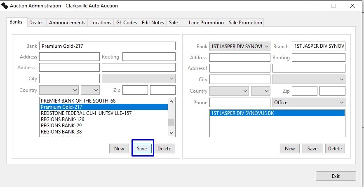Open the Lane Promotion tab
364x187 pixels.
(x=206, y=23)
